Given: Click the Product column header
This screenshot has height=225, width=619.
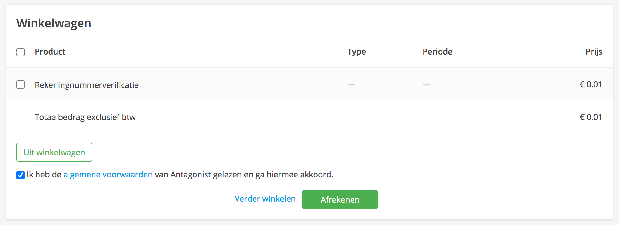Looking at the screenshot, I should 50,52.
